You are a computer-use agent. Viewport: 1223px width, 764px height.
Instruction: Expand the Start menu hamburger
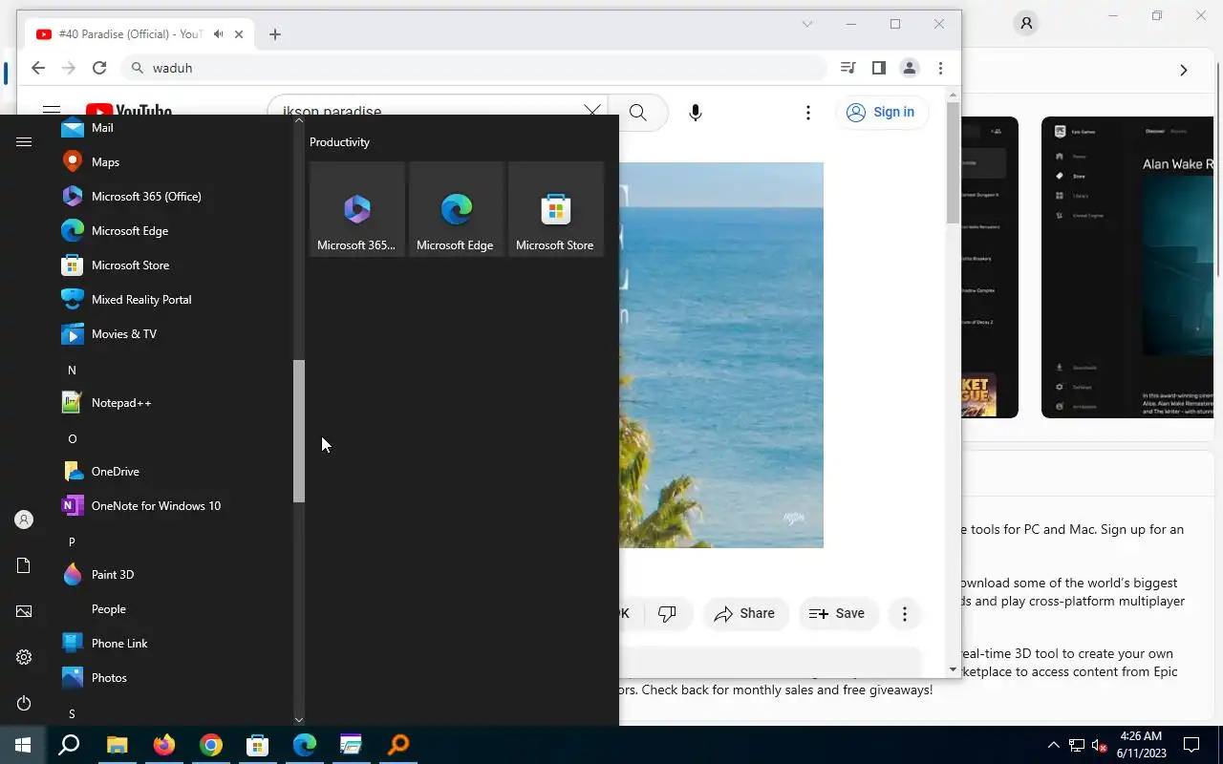tap(24, 142)
